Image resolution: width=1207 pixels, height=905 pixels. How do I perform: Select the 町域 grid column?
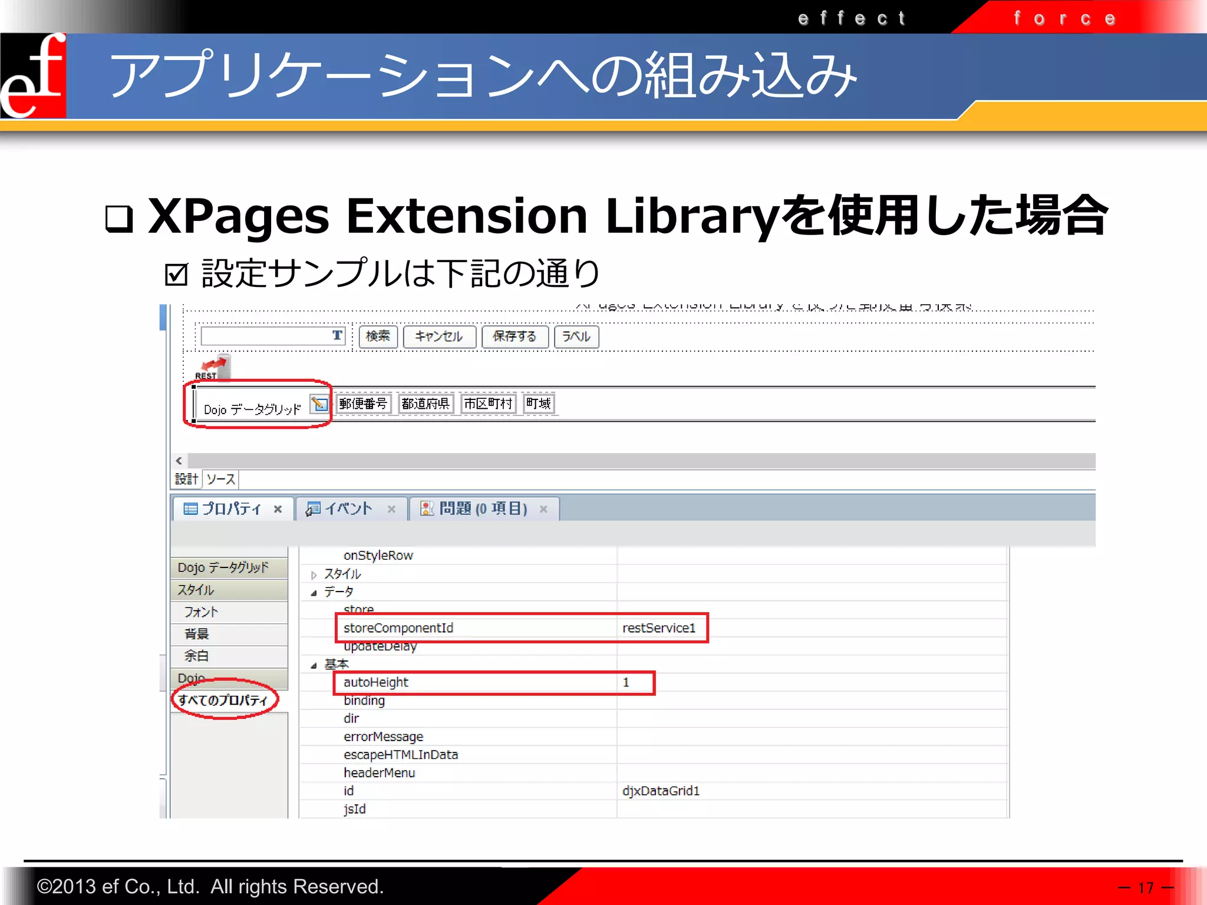538,404
